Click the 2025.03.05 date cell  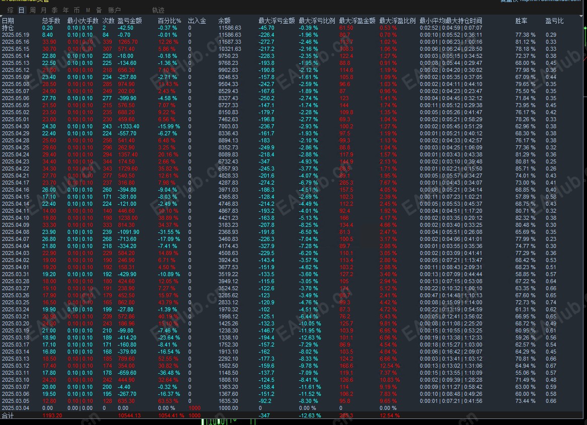15,401
